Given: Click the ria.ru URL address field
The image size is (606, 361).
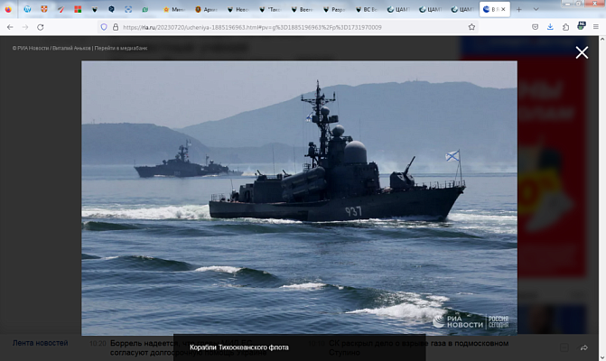Looking at the screenshot, I should tap(286, 27).
